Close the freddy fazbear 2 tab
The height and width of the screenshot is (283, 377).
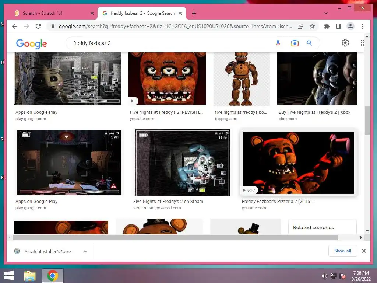180,13
